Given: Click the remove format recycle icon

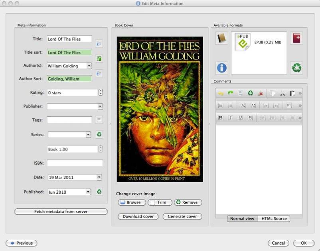Looking at the screenshot, I should pos(296,68).
